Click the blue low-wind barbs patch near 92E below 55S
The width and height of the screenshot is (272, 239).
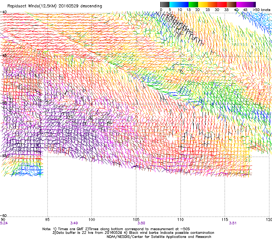click(x=28, y=171)
